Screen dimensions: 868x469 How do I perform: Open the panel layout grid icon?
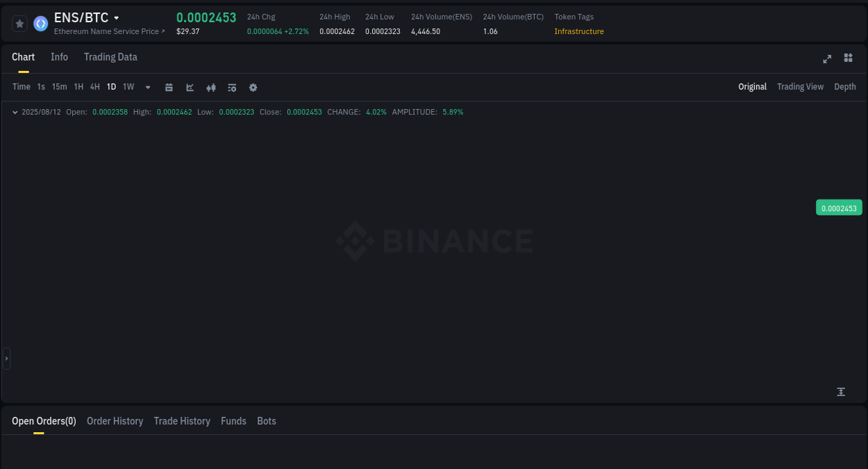pyautogui.click(x=848, y=59)
